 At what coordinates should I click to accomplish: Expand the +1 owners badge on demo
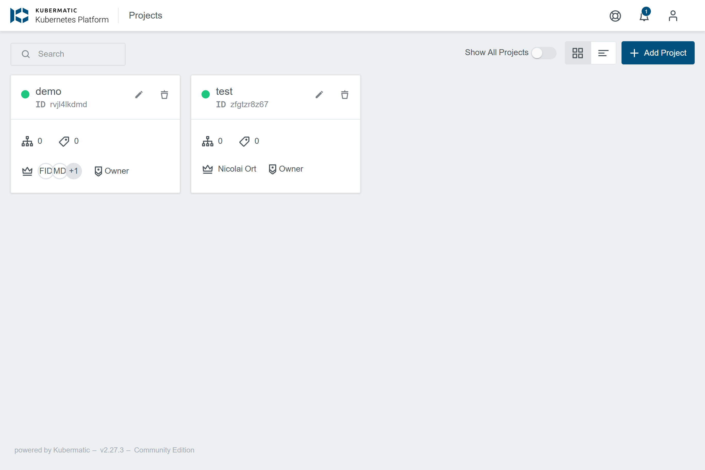[x=74, y=171]
